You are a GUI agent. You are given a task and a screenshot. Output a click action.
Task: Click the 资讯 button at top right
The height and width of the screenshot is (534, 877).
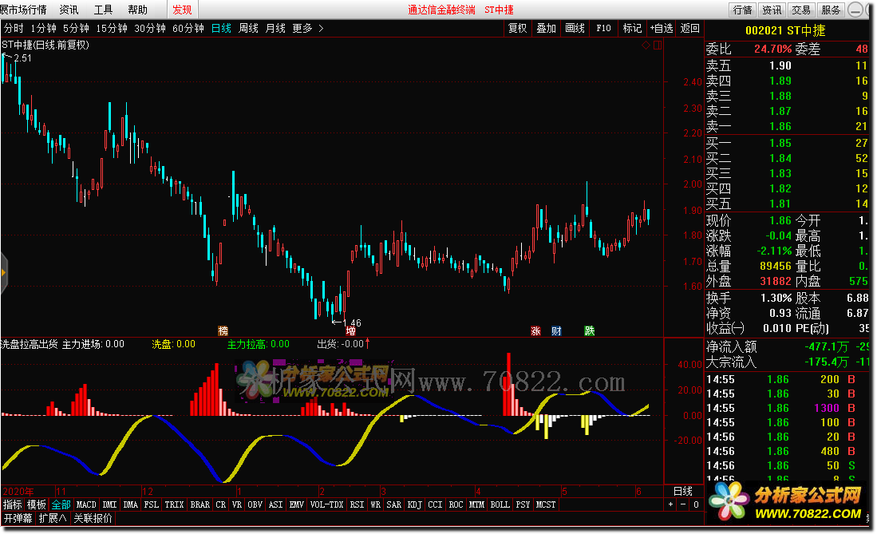point(772,10)
